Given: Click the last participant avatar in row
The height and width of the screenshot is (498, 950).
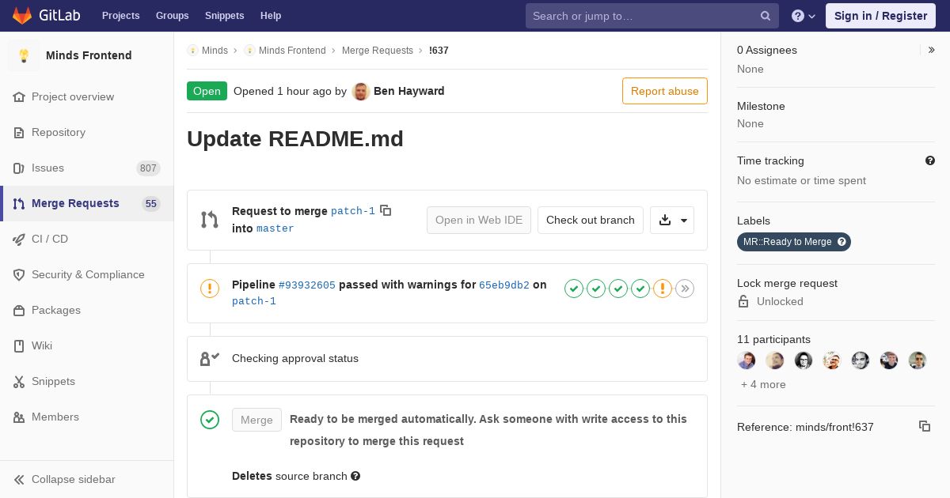Looking at the screenshot, I should tap(918, 360).
